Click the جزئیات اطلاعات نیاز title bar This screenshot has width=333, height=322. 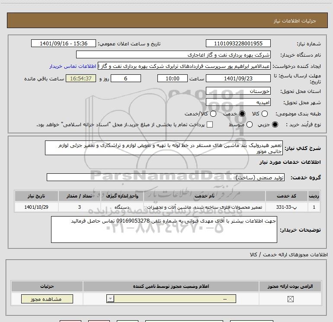pos(167,20)
